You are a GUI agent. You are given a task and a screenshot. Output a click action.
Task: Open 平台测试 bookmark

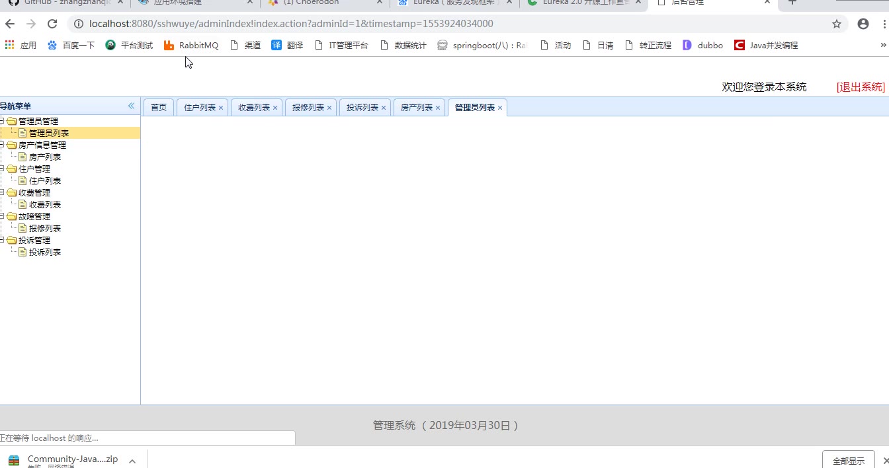click(x=129, y=45)
